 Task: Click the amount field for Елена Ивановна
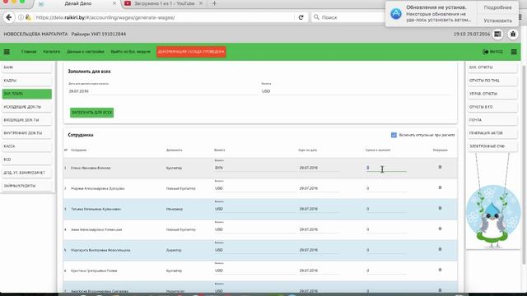386,168
